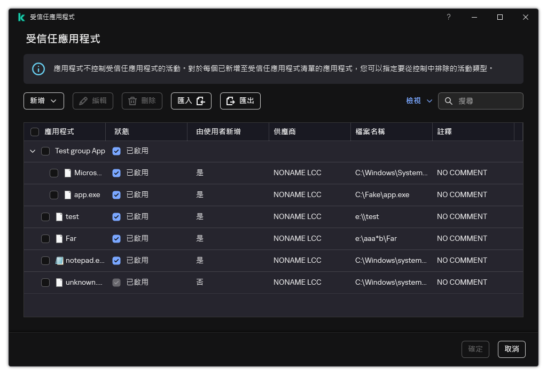Click the pencil edit icon
The image size is (547, 375).
(82, 100)
